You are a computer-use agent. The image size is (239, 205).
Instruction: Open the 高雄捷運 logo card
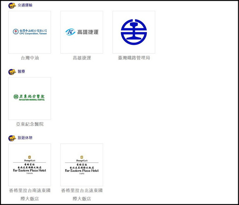(82, 32)
